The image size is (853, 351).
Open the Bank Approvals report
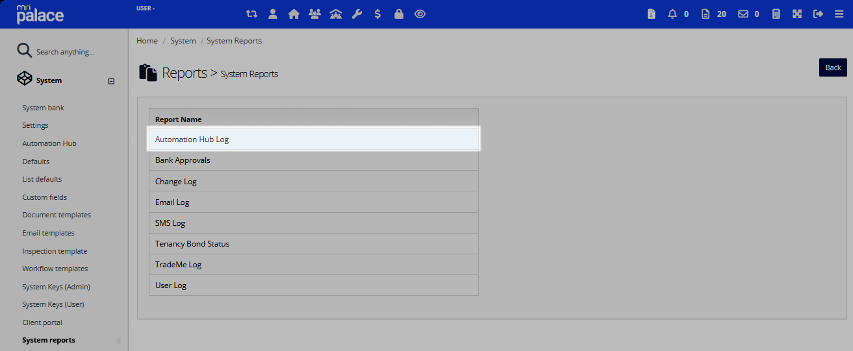click(314, 160)
